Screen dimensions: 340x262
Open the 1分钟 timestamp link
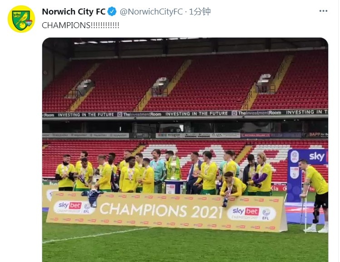(200, 11)
